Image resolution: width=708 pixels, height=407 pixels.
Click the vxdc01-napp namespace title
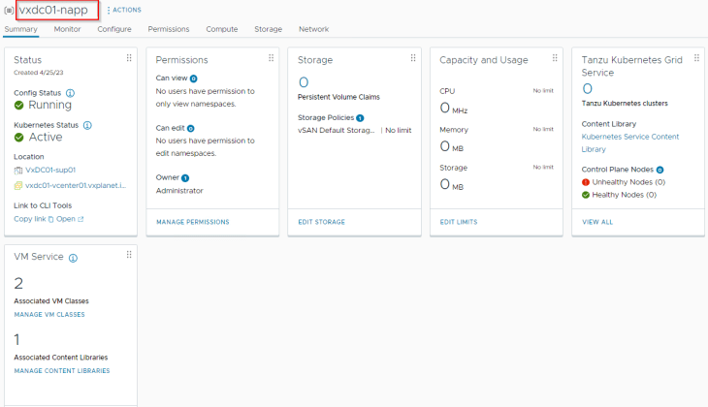(53, 10)
